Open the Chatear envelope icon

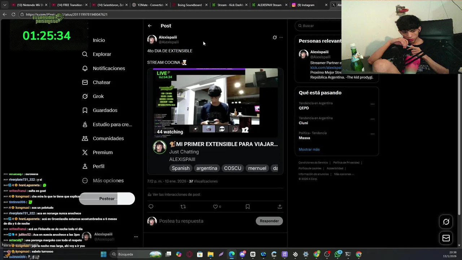click(85, 82)
